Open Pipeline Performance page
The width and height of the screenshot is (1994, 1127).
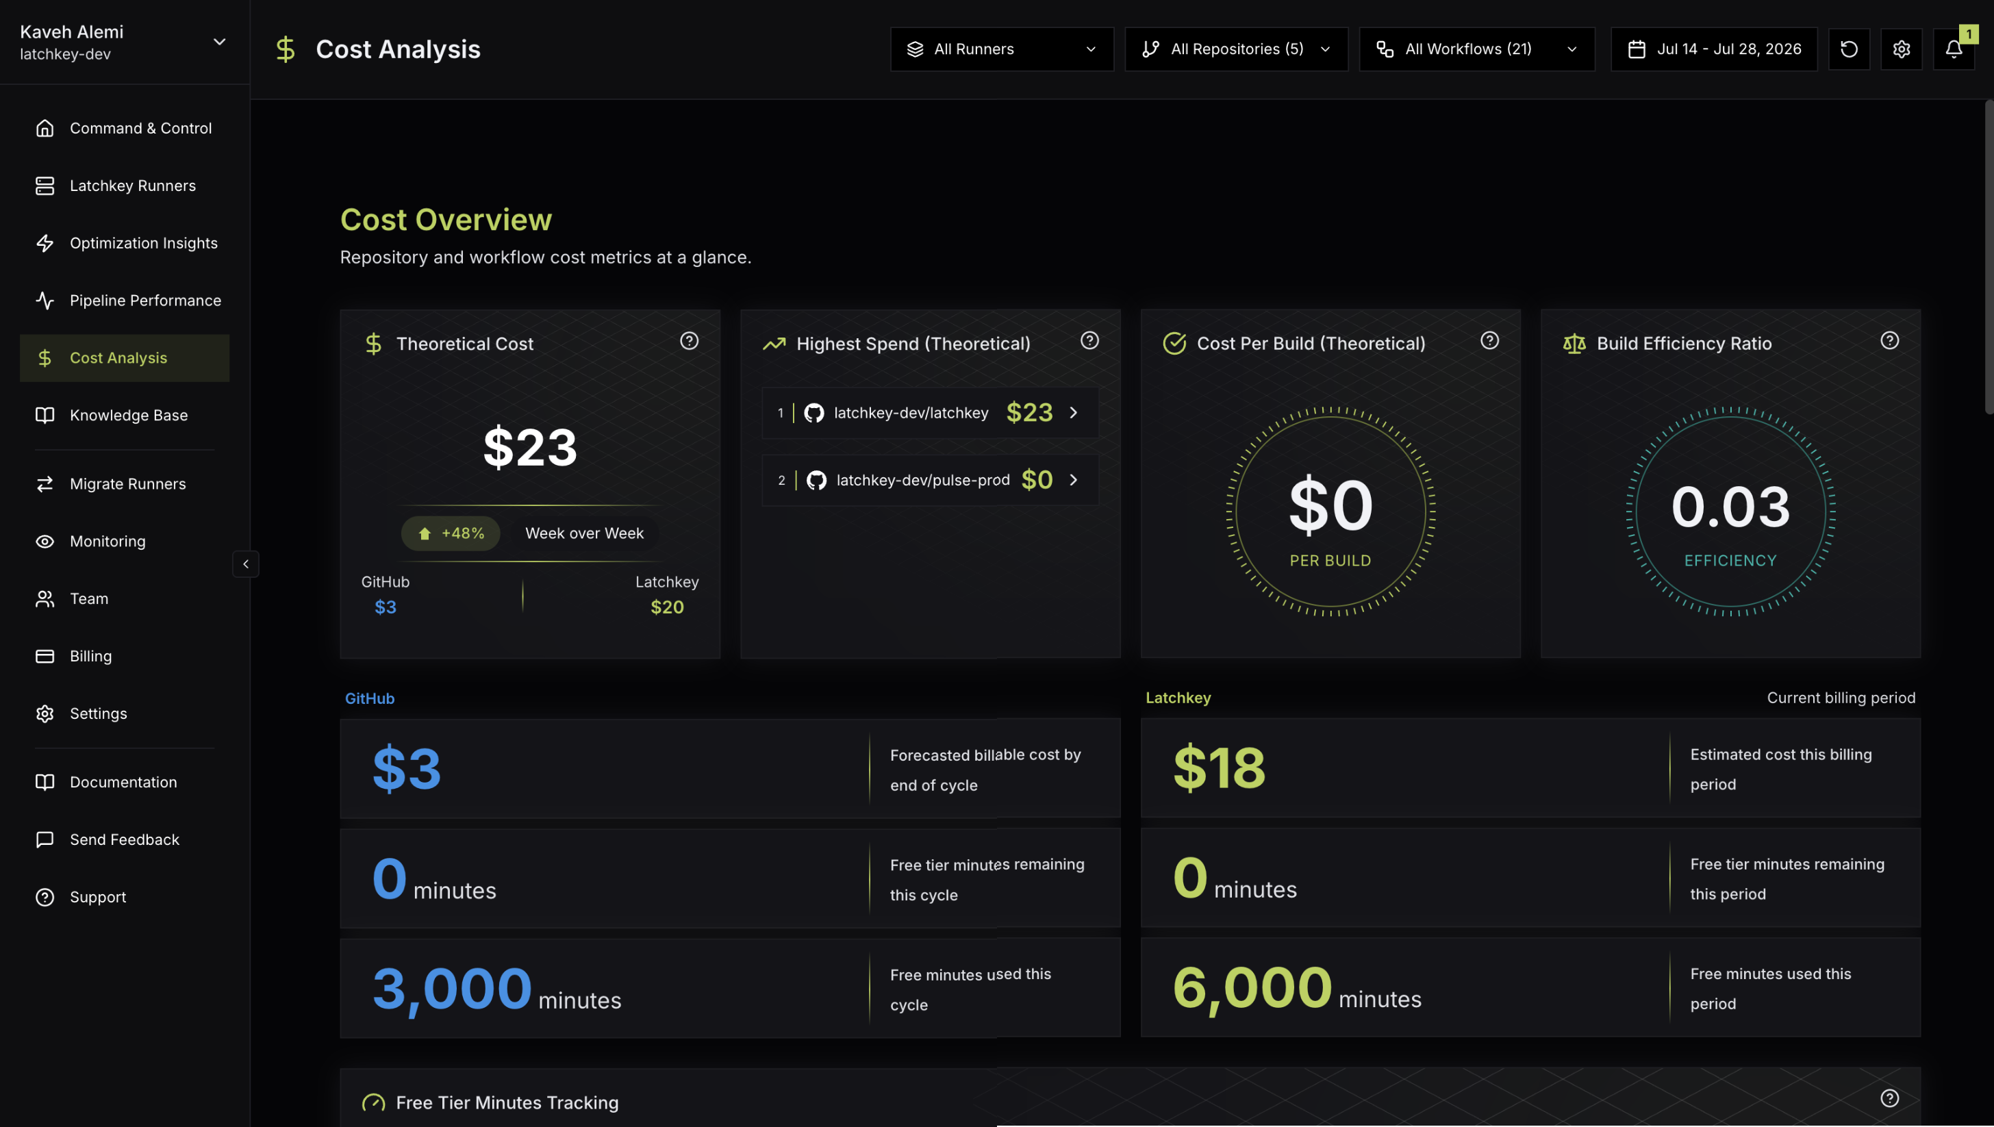[x=124, y=301]
